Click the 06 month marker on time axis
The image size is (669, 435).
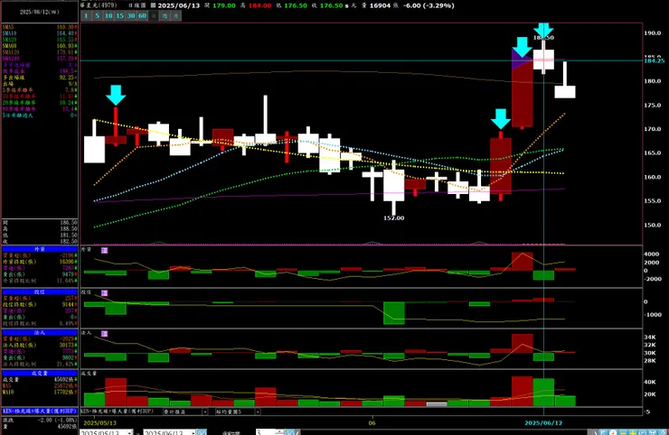372,423
